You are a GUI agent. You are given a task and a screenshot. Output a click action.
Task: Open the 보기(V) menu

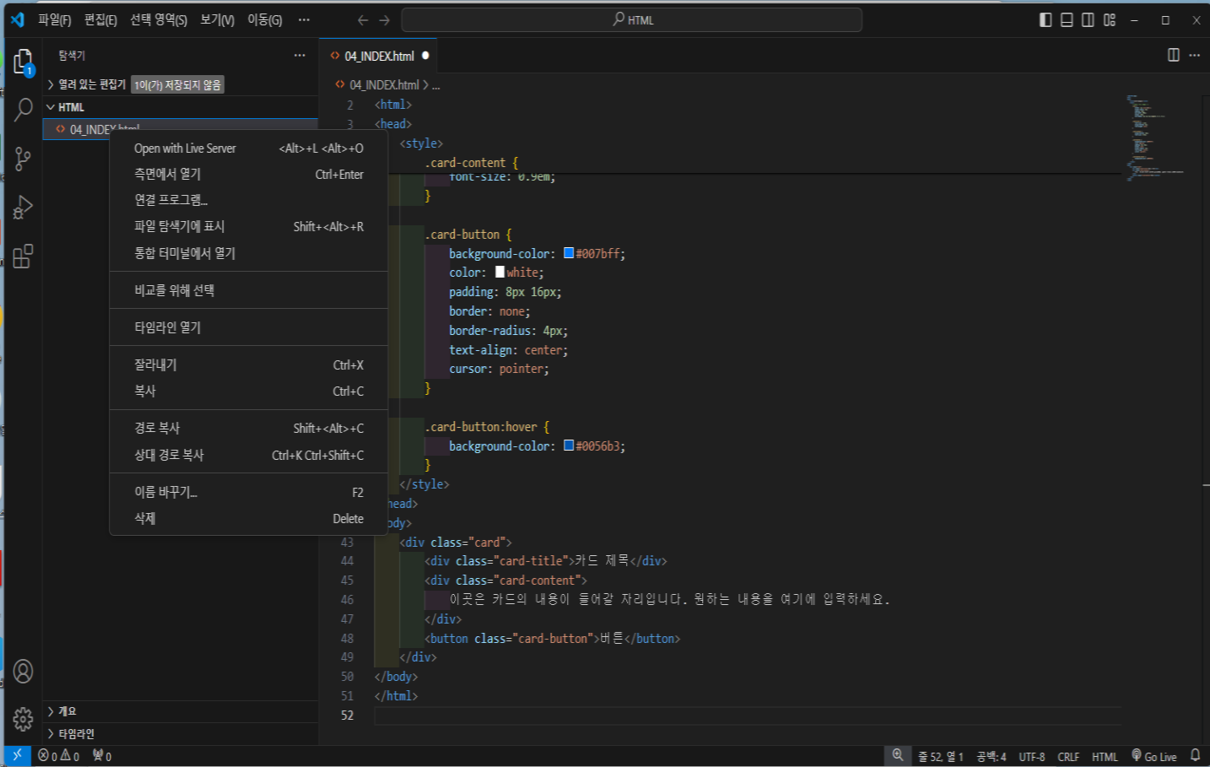click(x=217, y=19)
